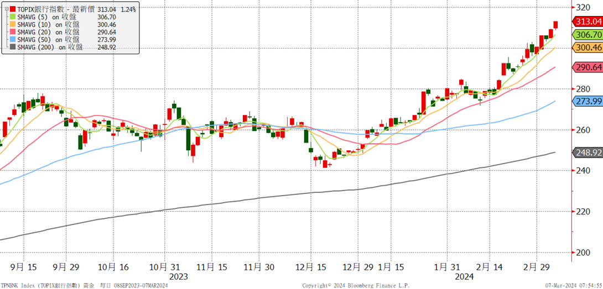
Task: Click the 2024 year label under the dates
Action: pyautogui.click(x=465, y=276)
